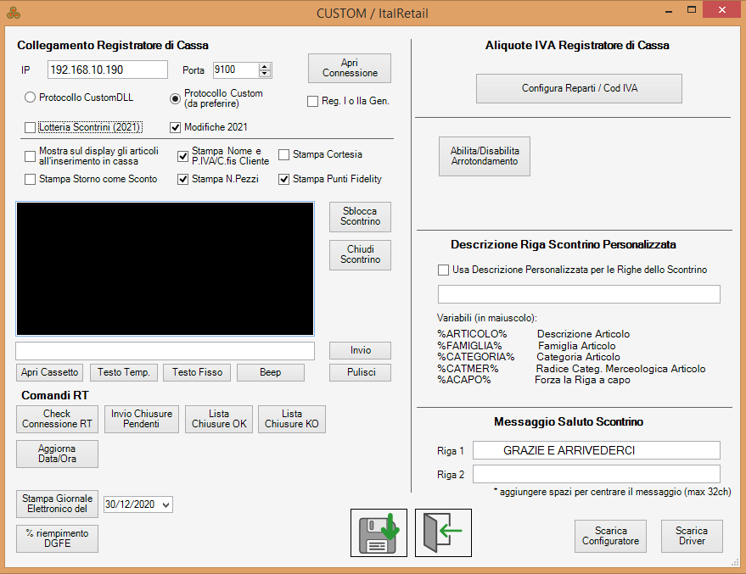Click the app logo in title bar
This screenshot has height=574, width=746.
(13, 13)
